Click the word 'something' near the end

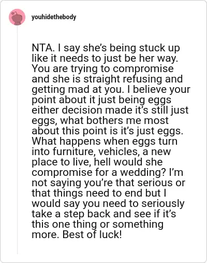tap(138, 224)
